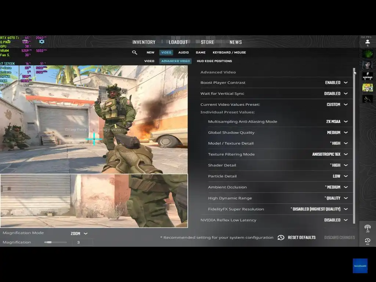Expand the Current Video Values Preset dropdown
The width and height of the screenshot is (376, 282).
[337, 105]
